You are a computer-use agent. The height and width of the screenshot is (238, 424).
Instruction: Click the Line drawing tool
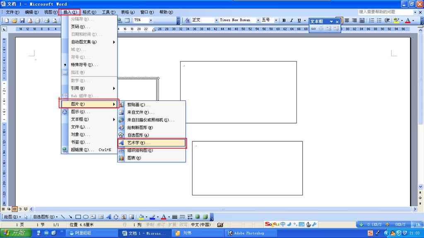(x=63, y=217)
